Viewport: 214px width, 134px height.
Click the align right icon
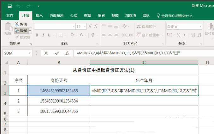pyautogui.click(x=116, y=35)
